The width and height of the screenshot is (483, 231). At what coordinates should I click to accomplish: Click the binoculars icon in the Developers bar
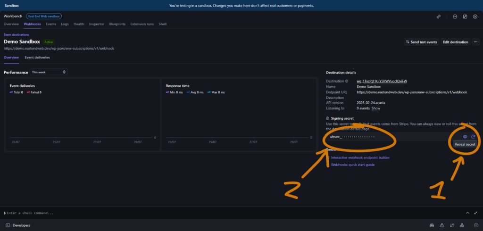(x=432, y=225)
